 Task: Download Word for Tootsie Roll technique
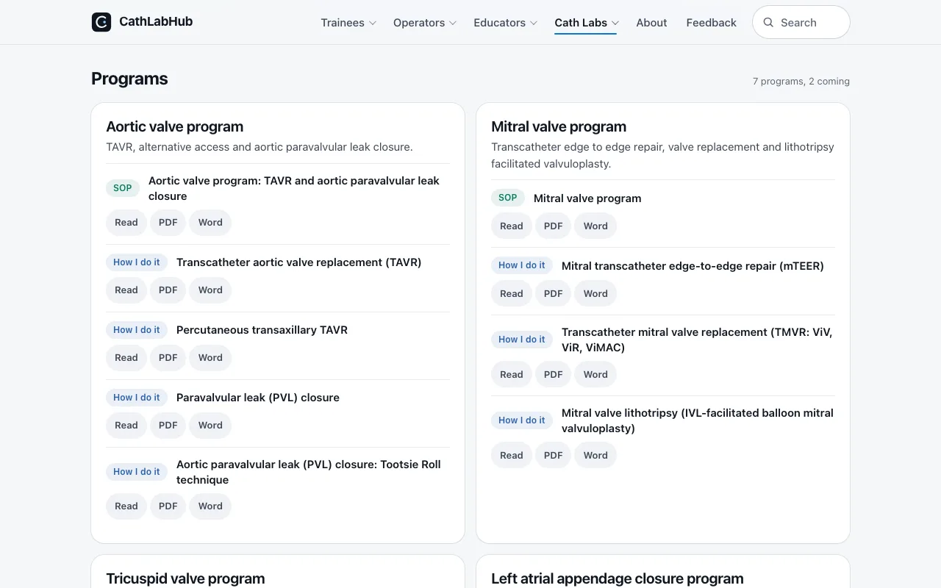[x=210, y=506]
